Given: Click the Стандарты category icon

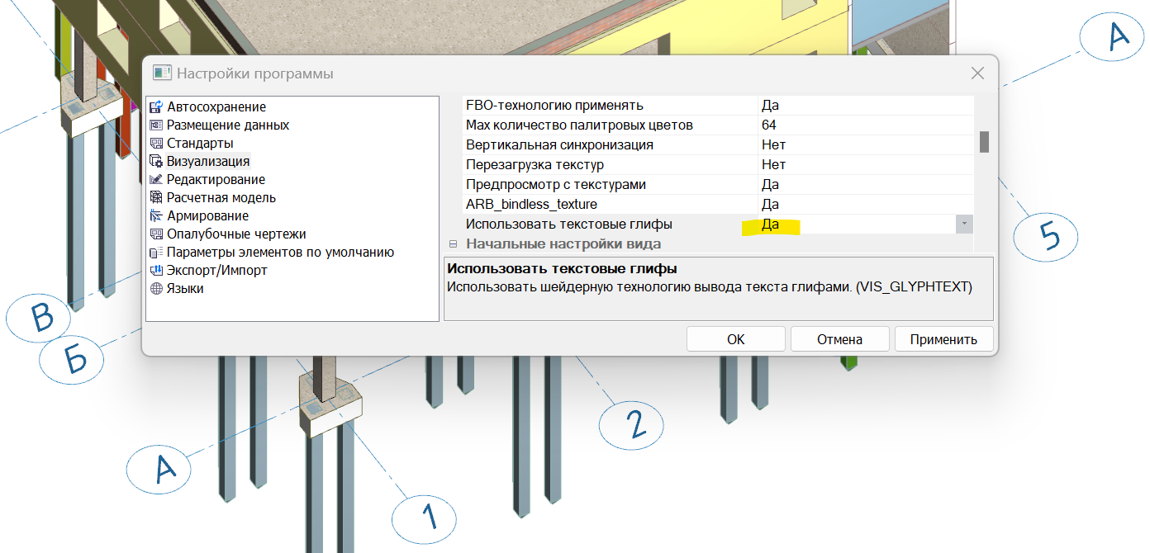Looking at the screenshot, I should pyautogui.click(x=155, y=144).
